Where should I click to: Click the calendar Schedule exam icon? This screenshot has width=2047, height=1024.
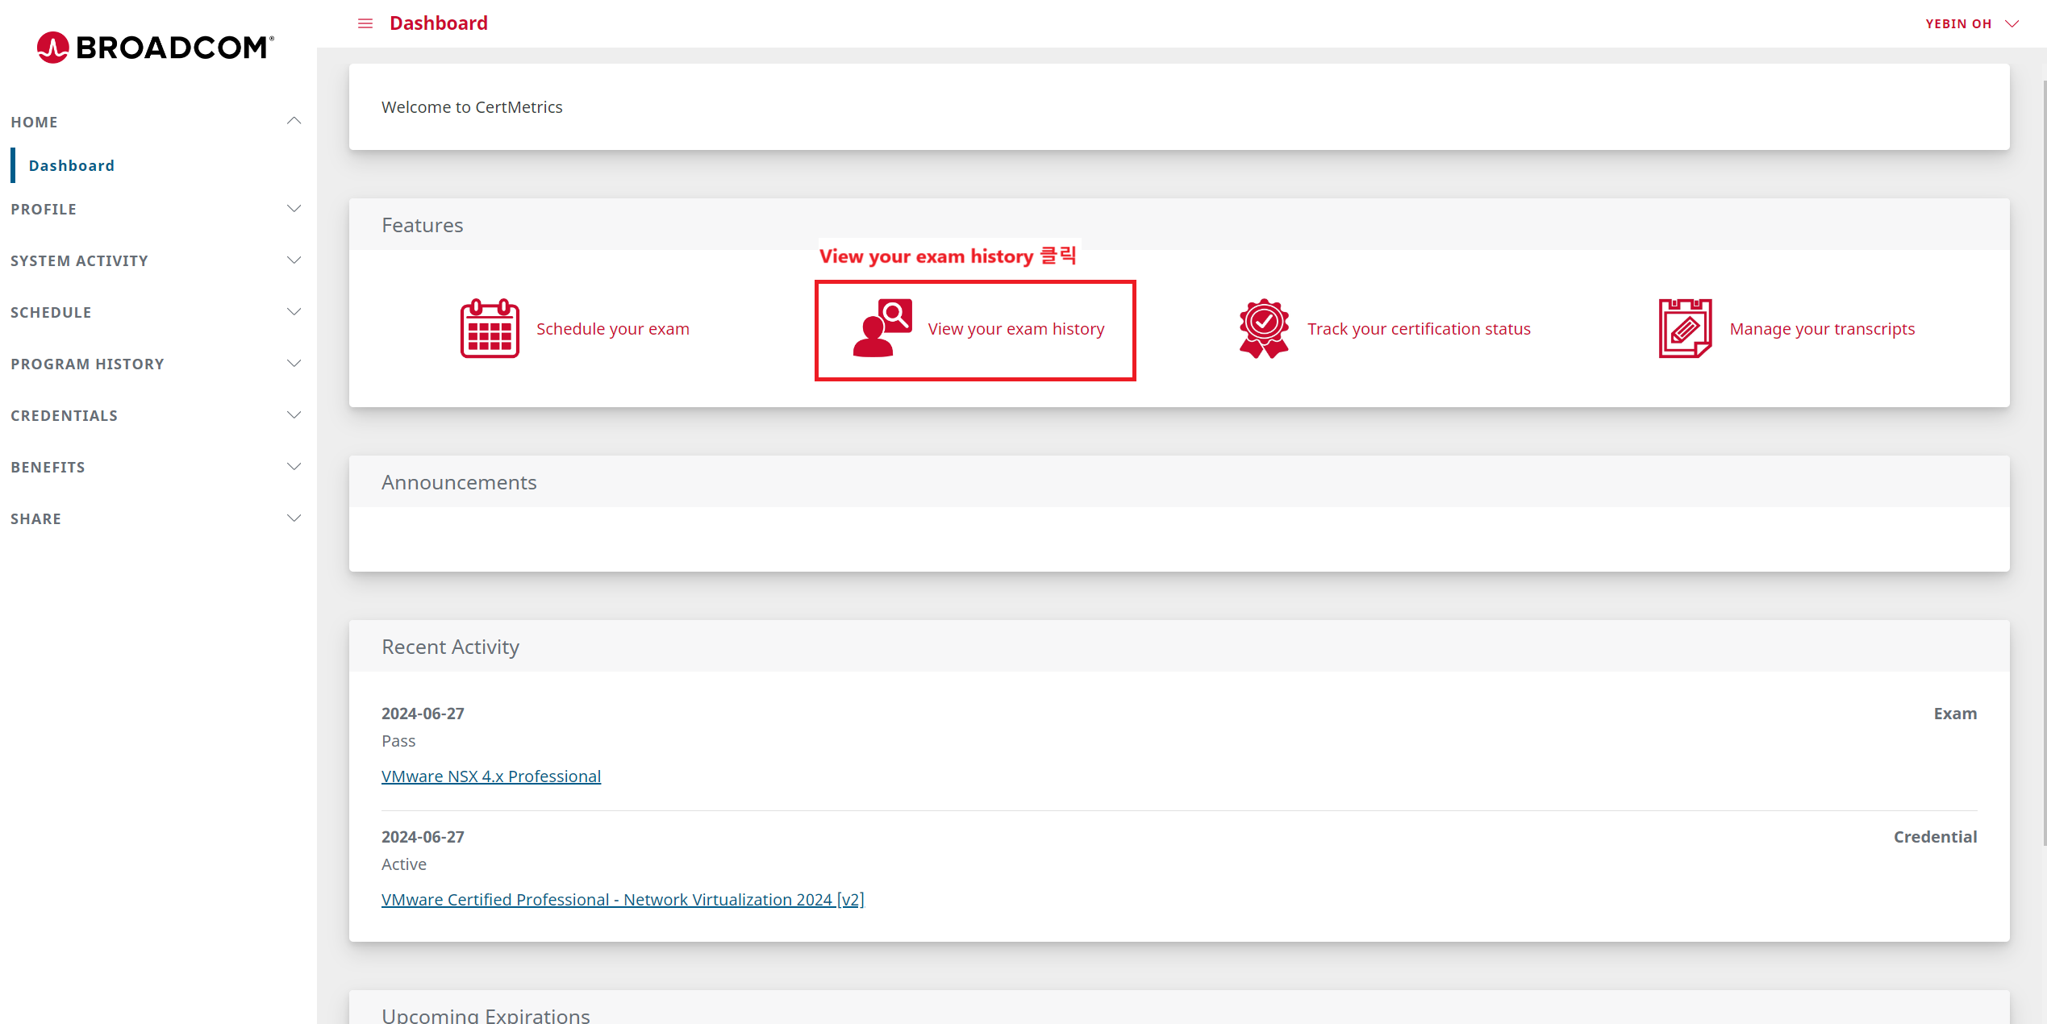[490, 328]
